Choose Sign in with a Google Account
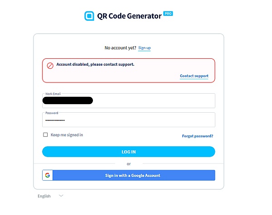 point(129,175)
